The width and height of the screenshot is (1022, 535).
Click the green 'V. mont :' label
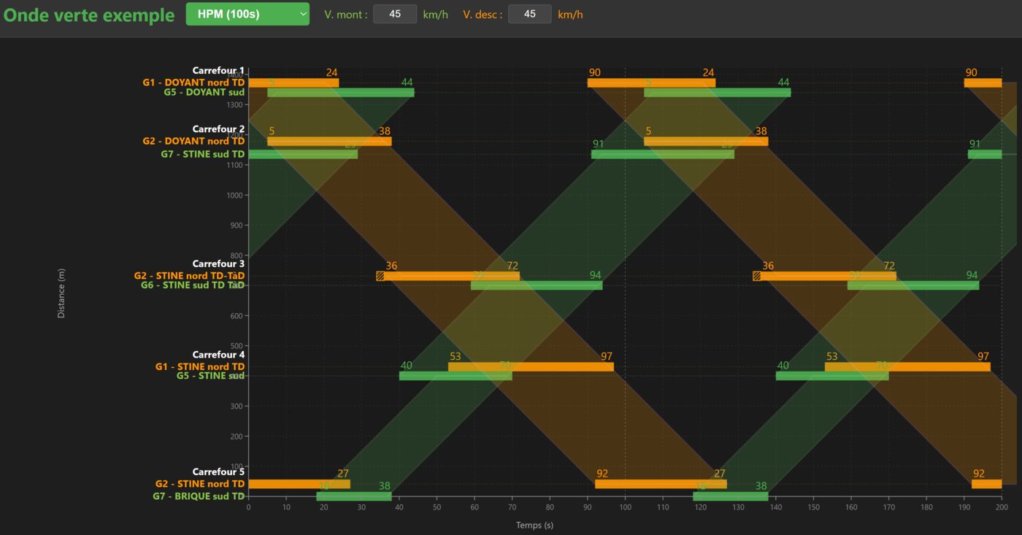coord(346,15)
